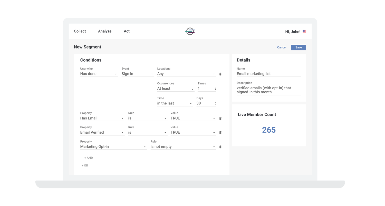Click the US flag language selector

point(304,31)
